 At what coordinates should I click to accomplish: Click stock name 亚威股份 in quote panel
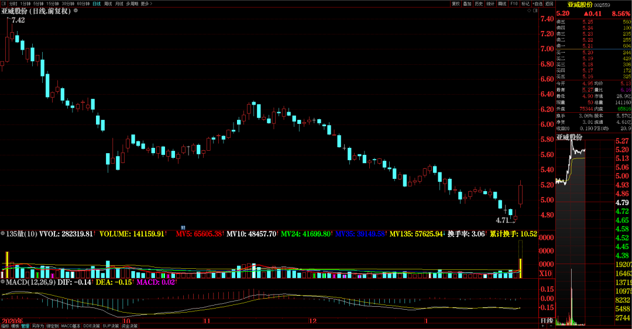click(x=580, y=5)
